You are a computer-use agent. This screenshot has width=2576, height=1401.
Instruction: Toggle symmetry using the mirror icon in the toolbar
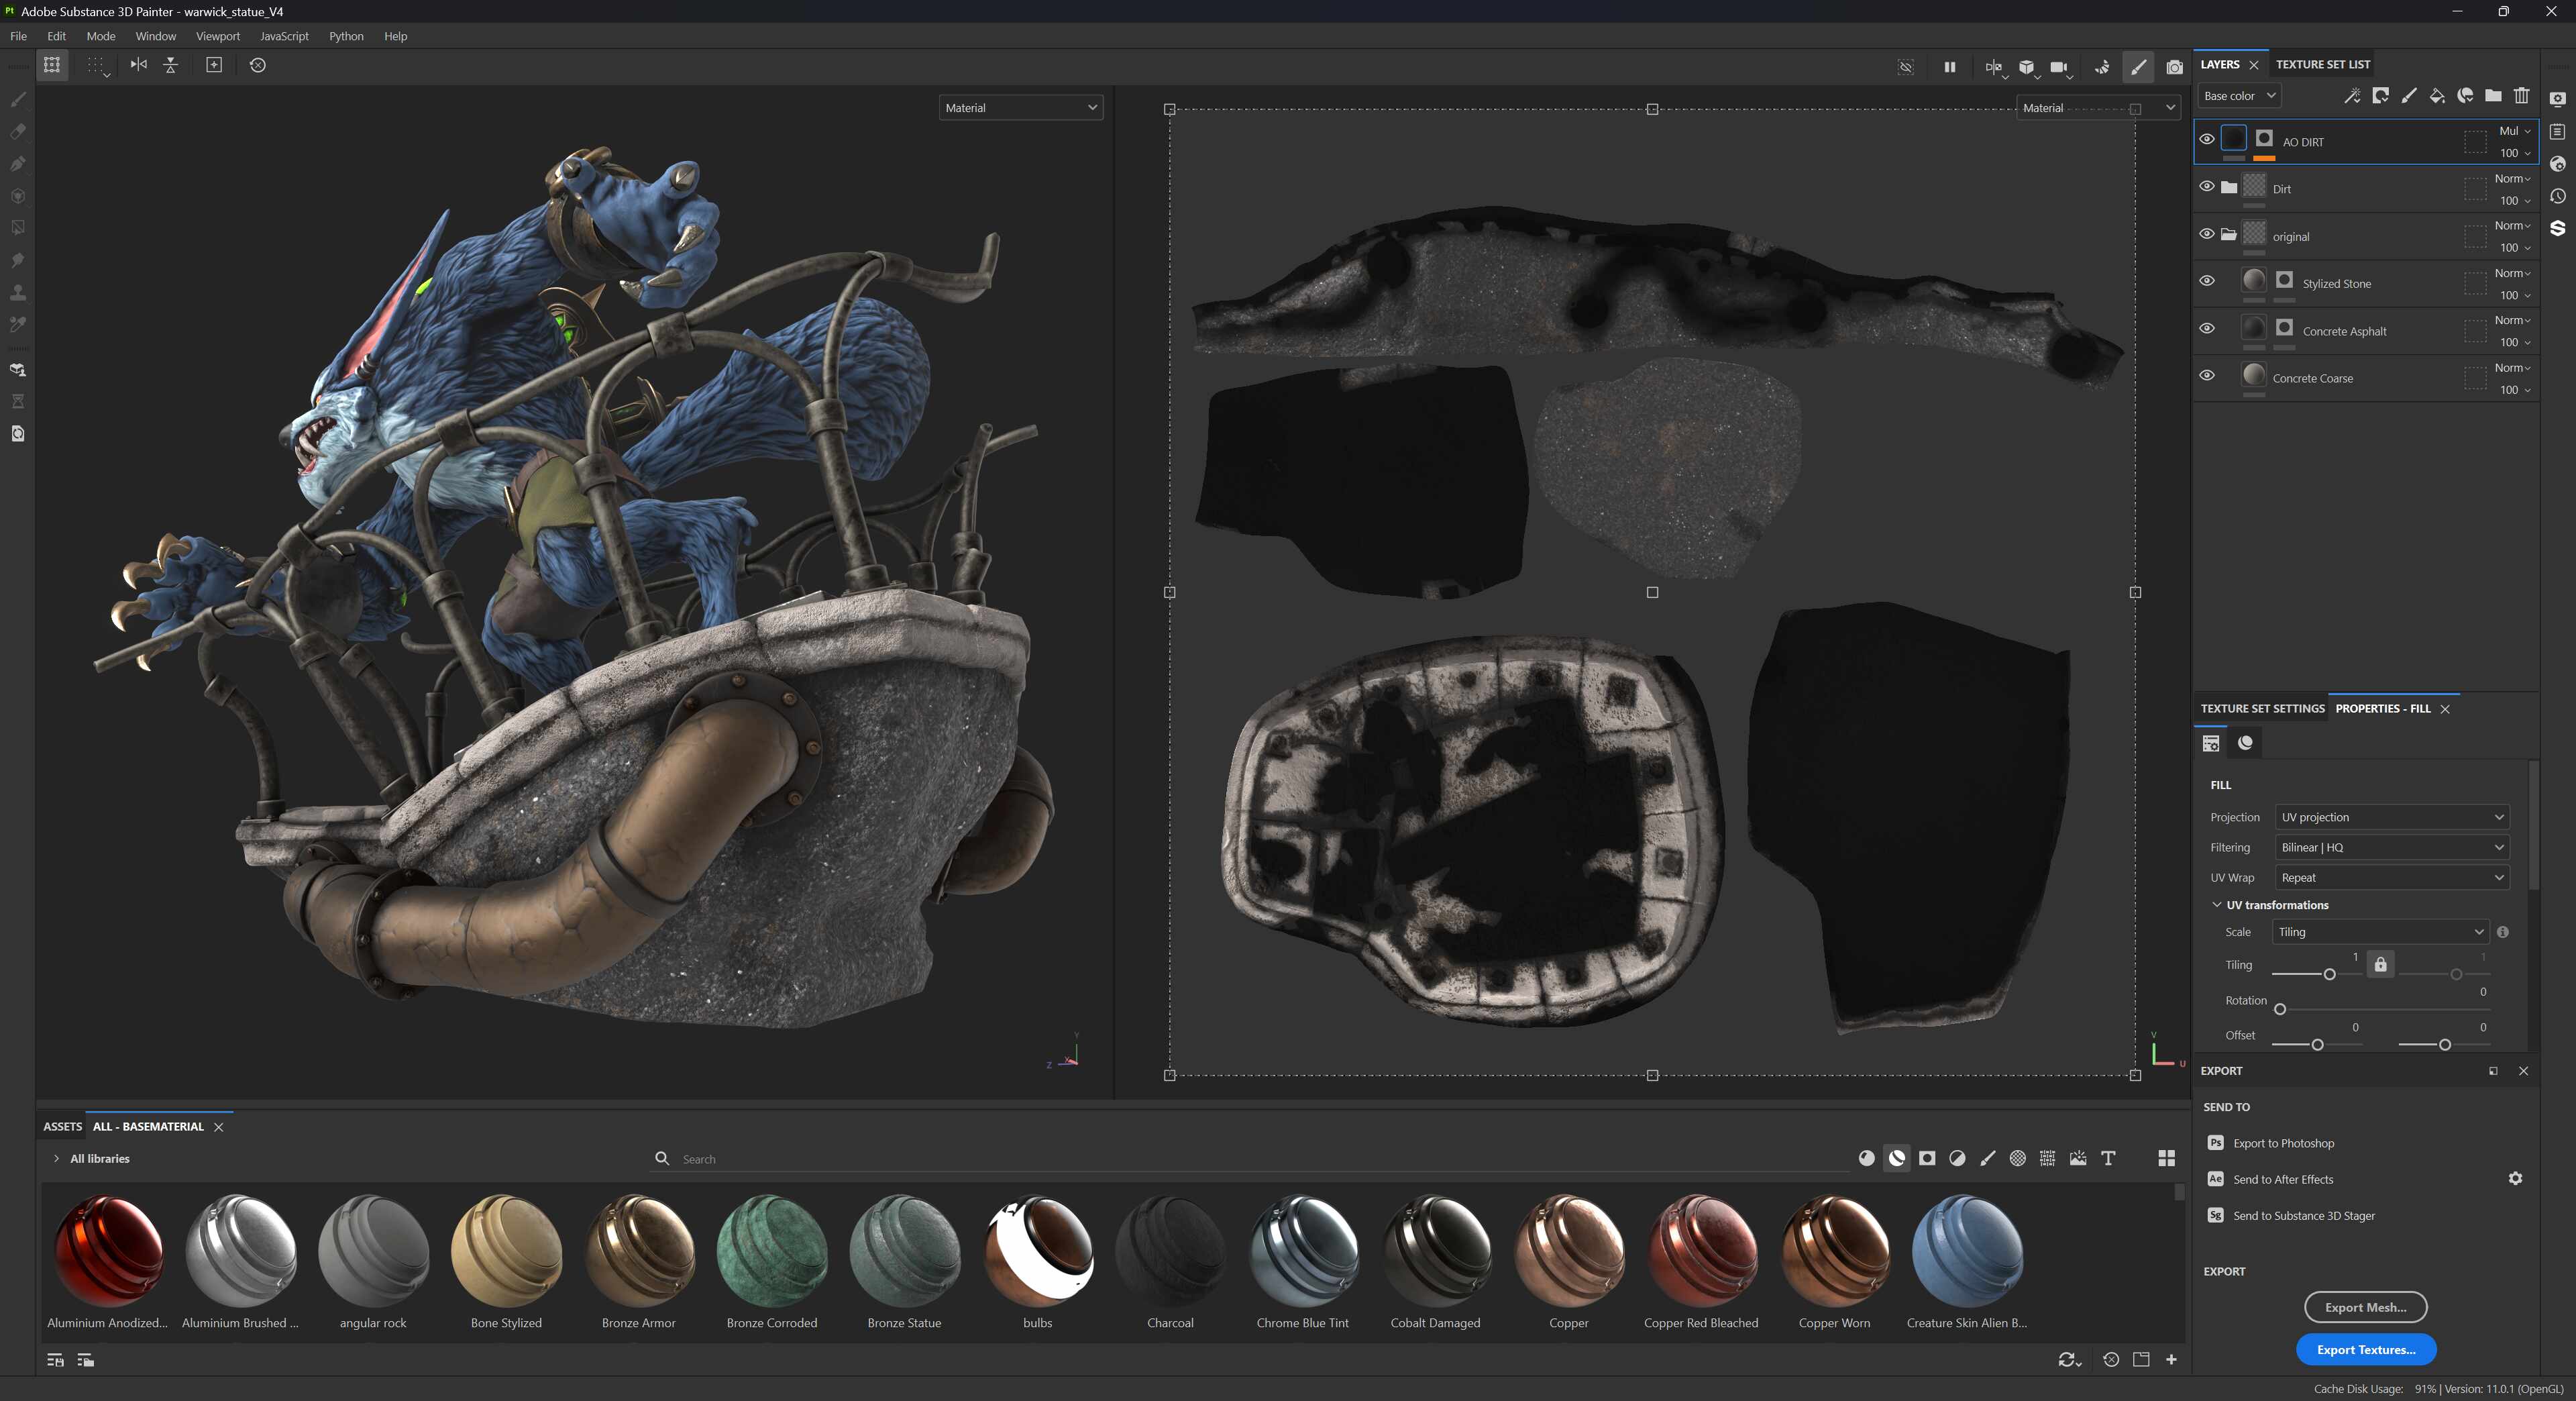tap(138, 65)
